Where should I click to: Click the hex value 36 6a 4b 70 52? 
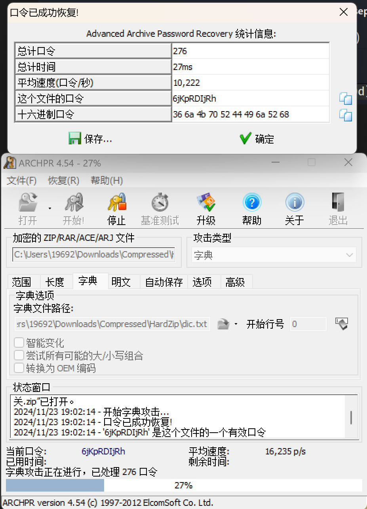click(x=231, y=114)
